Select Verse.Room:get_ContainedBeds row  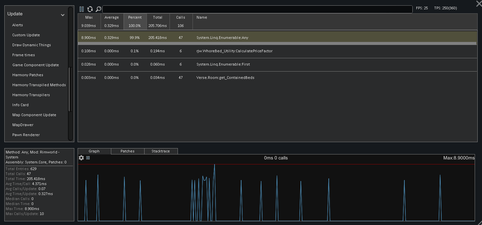(x=277, y=78)
